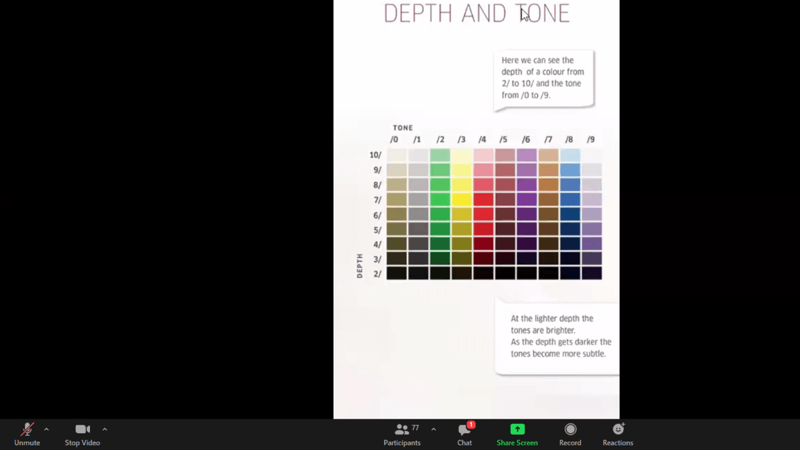800x450 pixels.
Task: Click the brown swatch at depth 7/ tone /7
Action: coord(549,199)
